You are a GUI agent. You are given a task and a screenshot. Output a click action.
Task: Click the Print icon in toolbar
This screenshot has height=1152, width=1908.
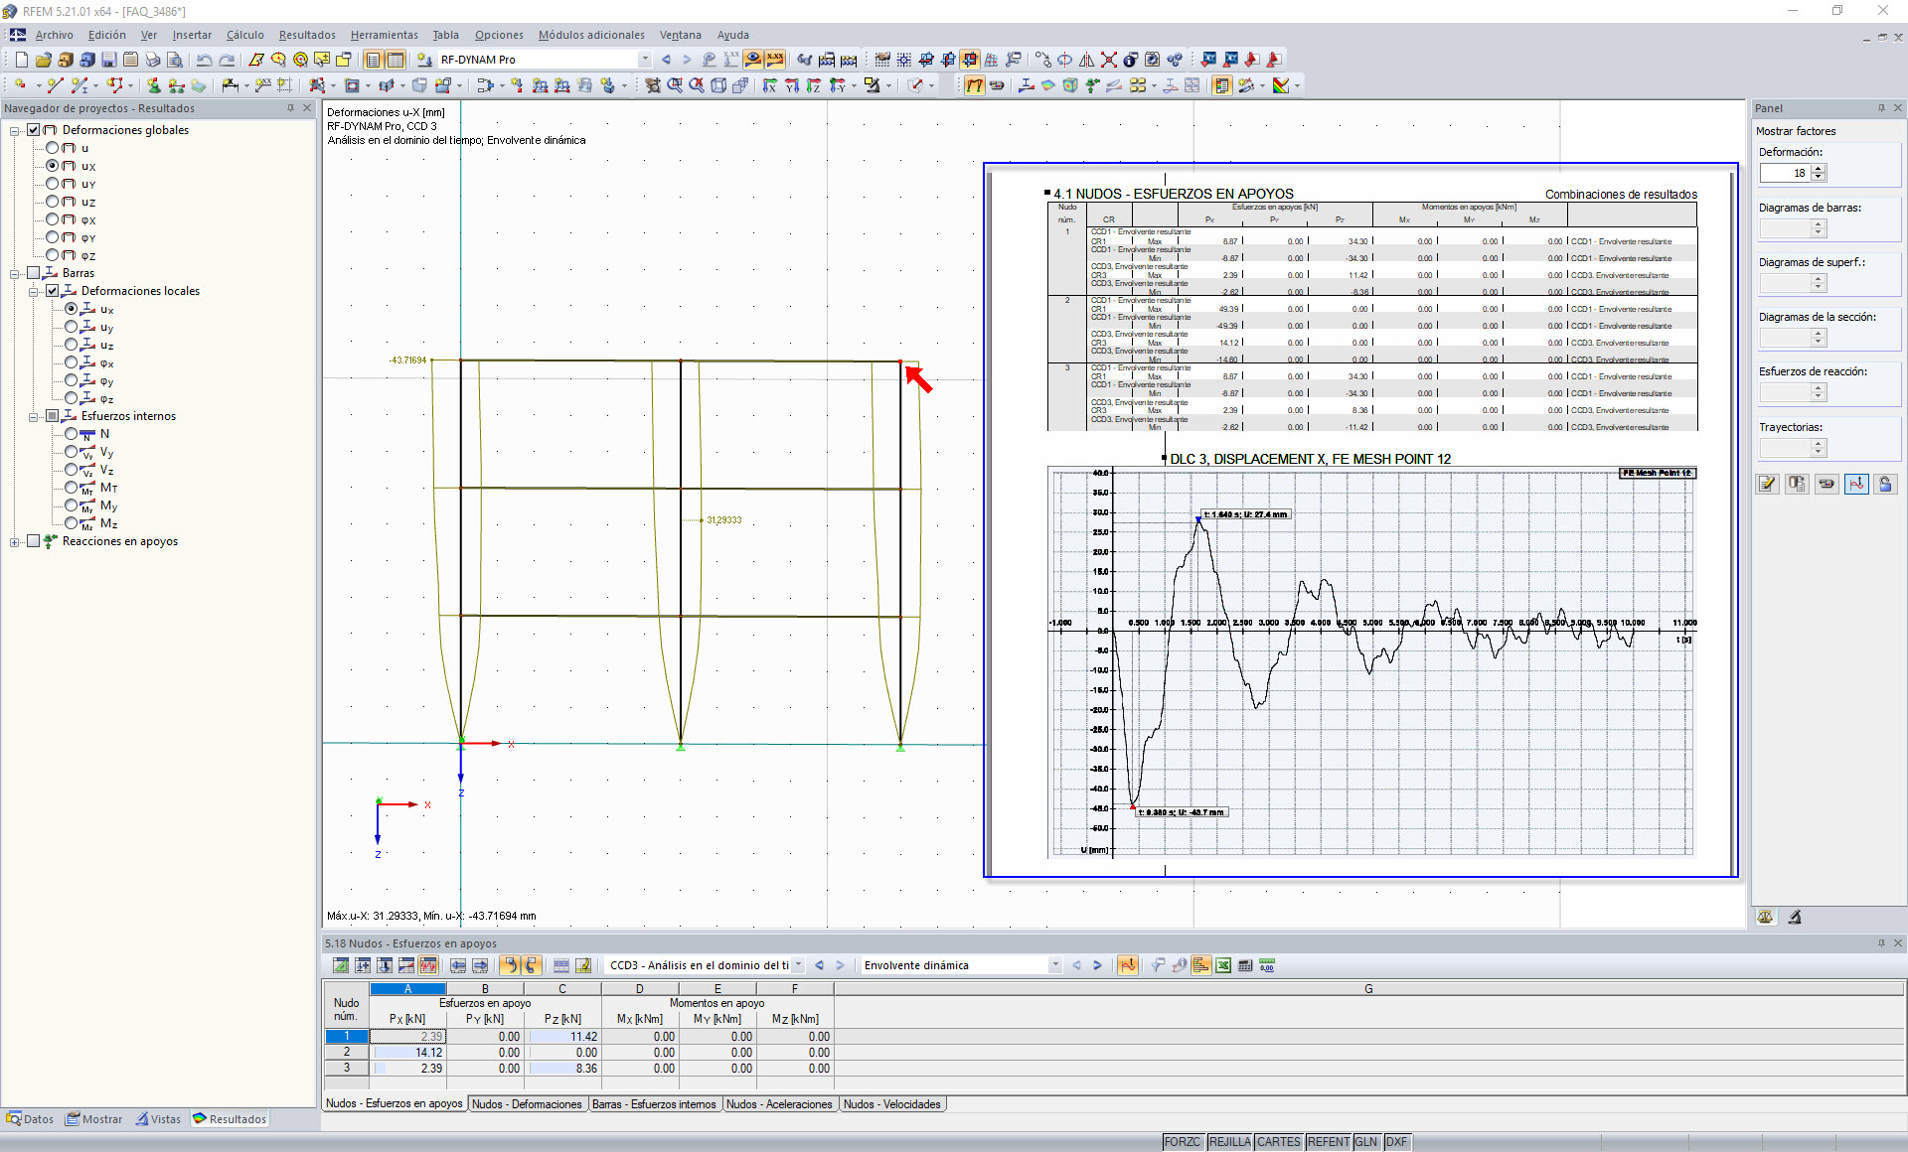[x=152, y=60]
